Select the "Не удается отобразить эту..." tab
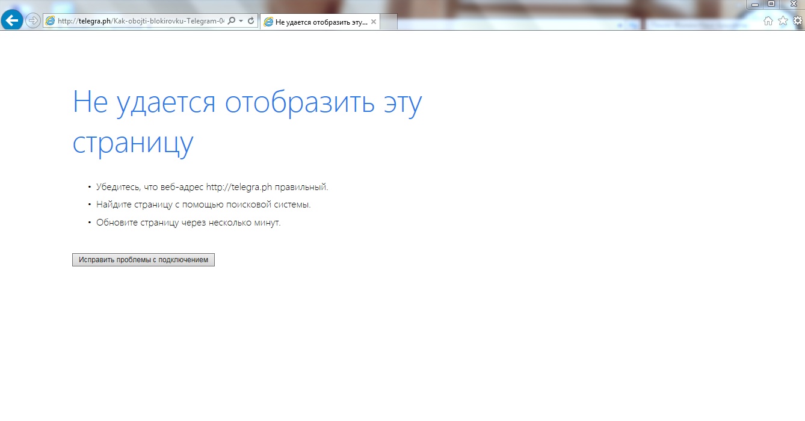The height and width of the screenshot is (421, 805). tap(319, 22)
